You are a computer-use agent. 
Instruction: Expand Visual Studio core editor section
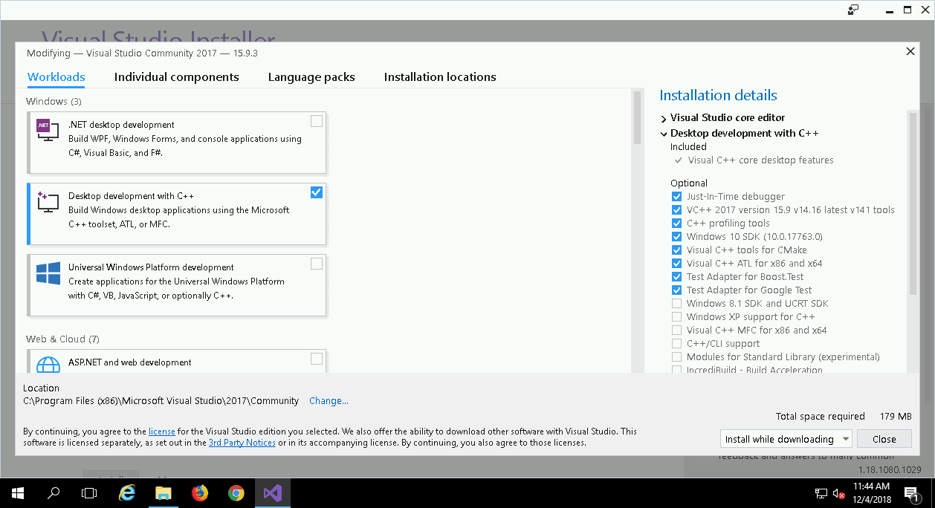[x=664, y=118]
